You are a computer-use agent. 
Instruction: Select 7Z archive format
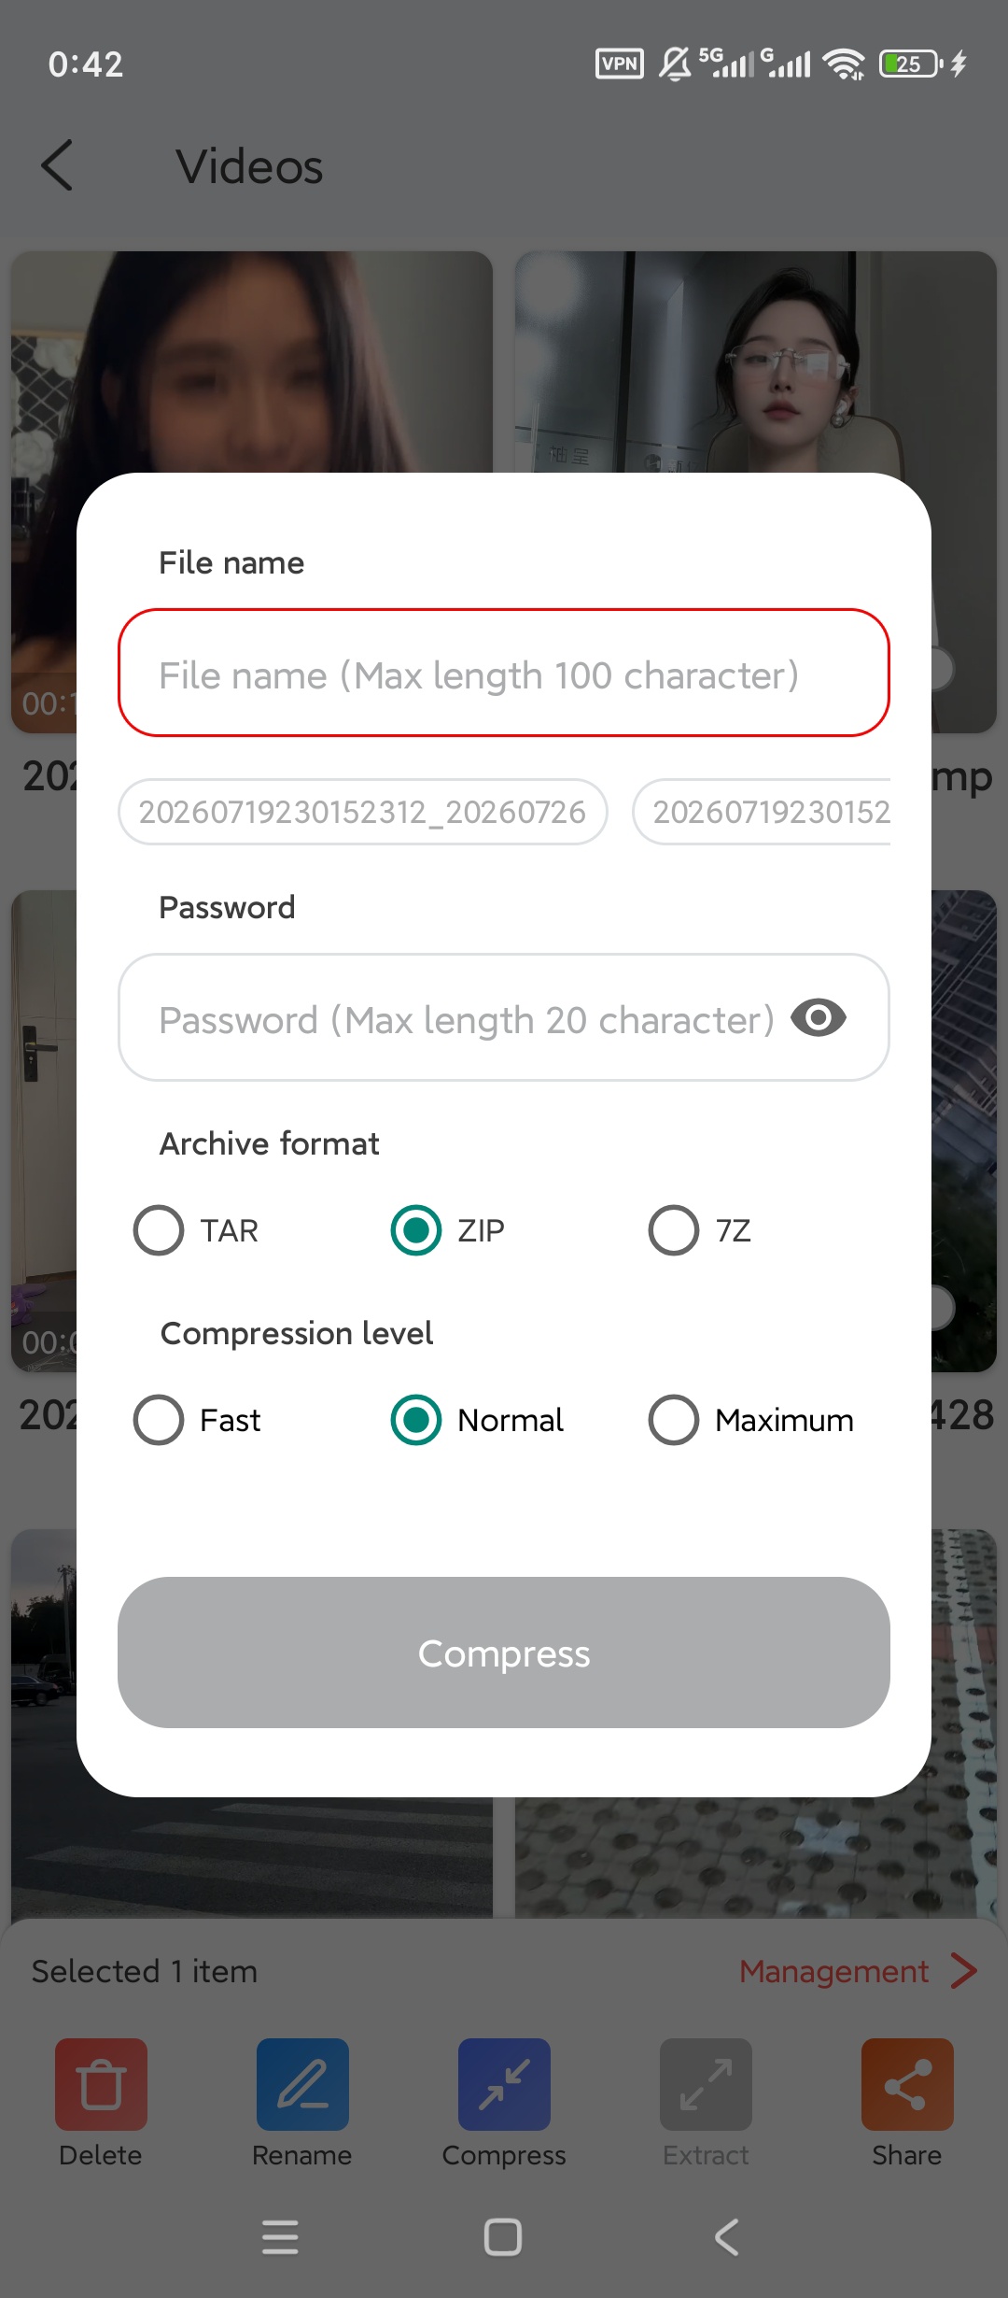[x=674, y=1230]
